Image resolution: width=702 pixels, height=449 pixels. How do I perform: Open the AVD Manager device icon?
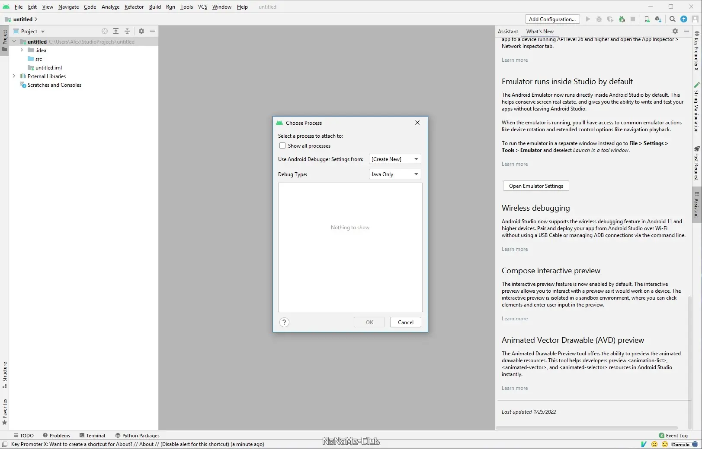(647, 19)
